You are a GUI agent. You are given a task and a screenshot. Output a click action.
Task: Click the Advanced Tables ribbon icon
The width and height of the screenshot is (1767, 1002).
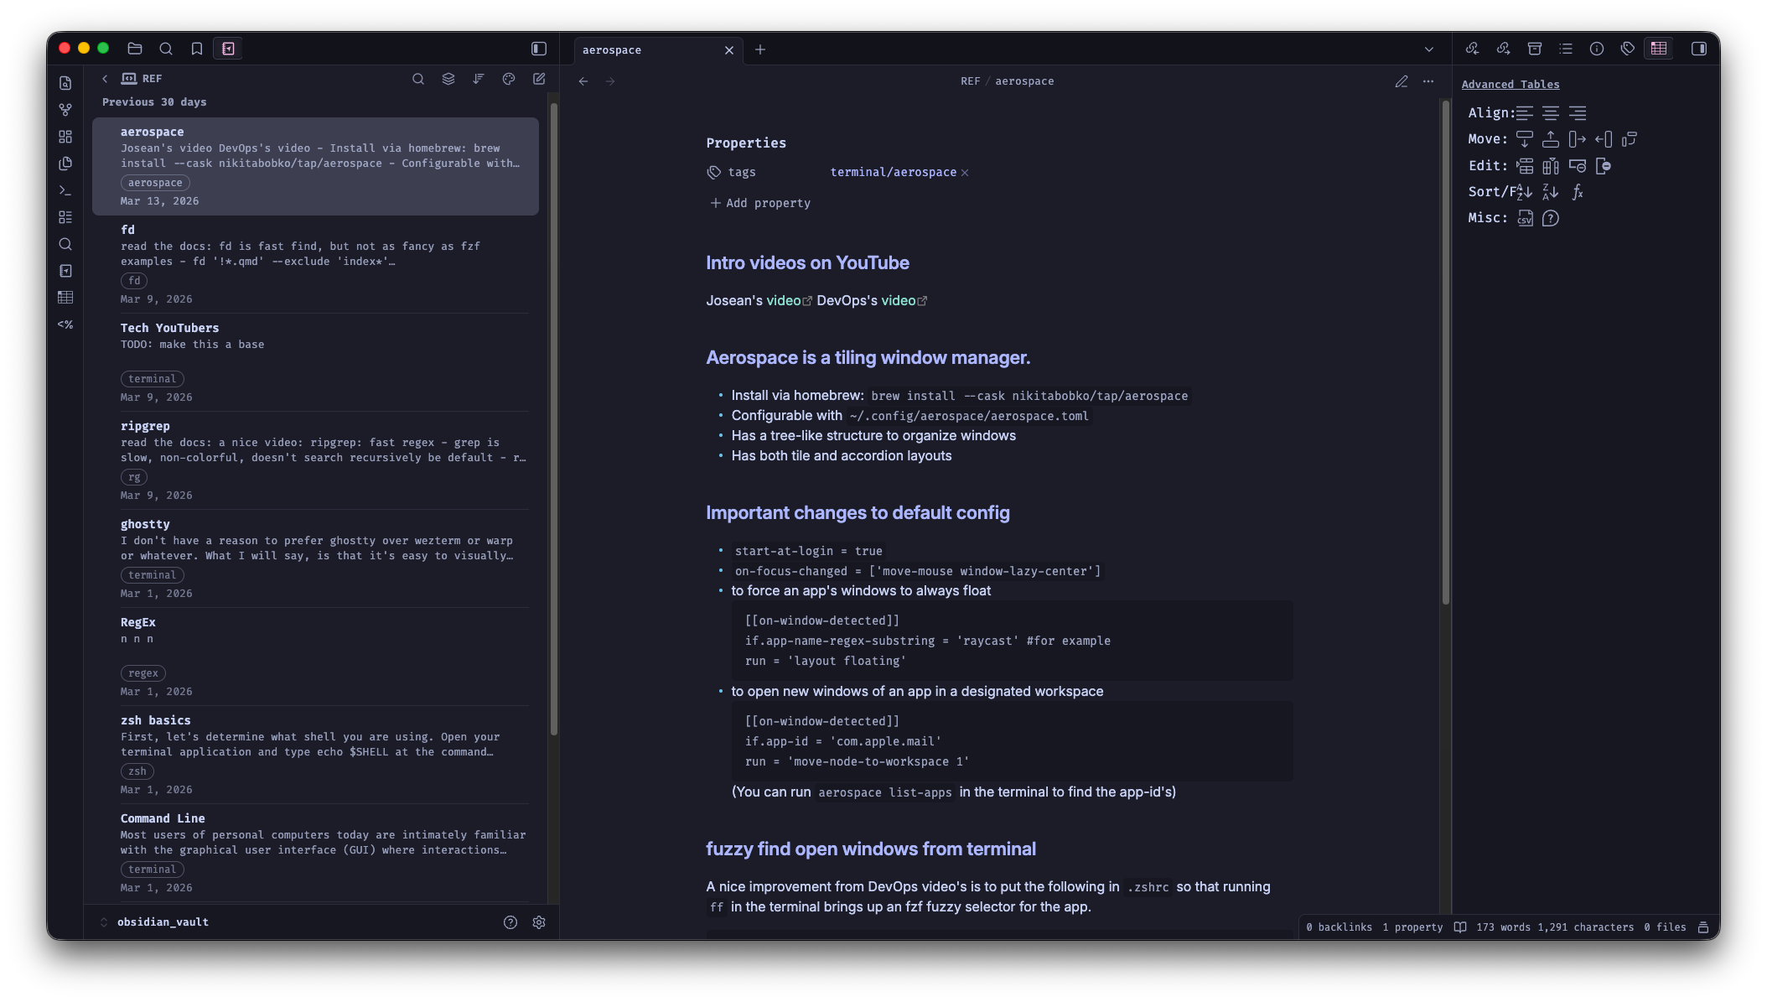click(x=65, y=298)
